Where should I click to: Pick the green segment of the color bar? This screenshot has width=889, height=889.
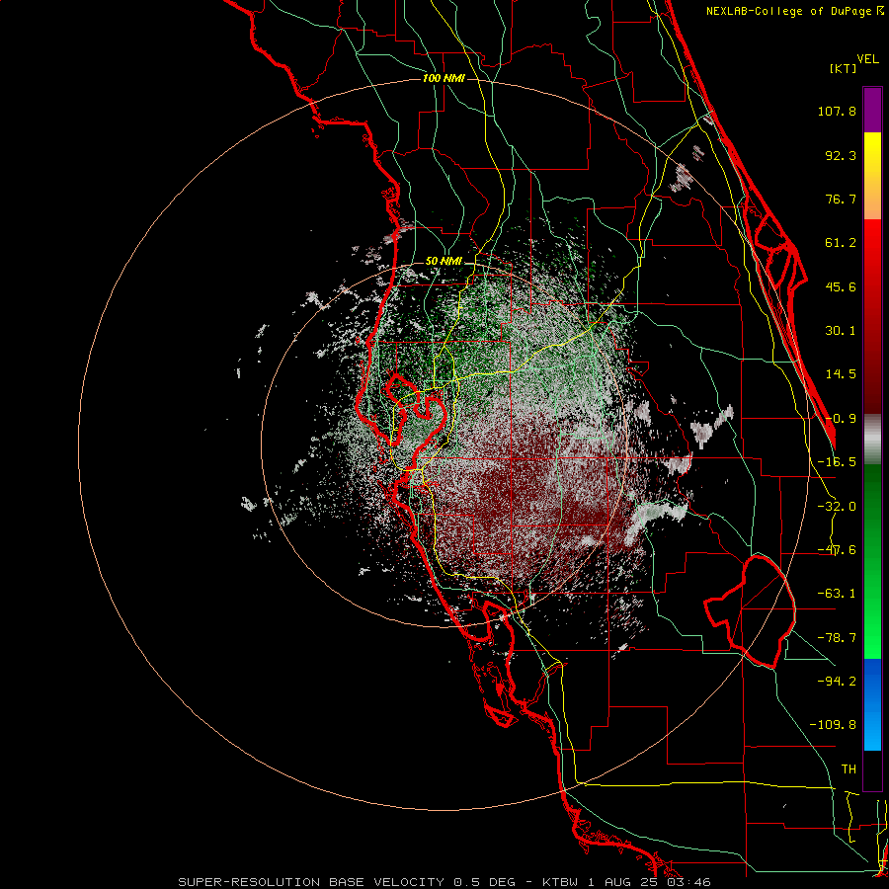click(x=872, y=561)
